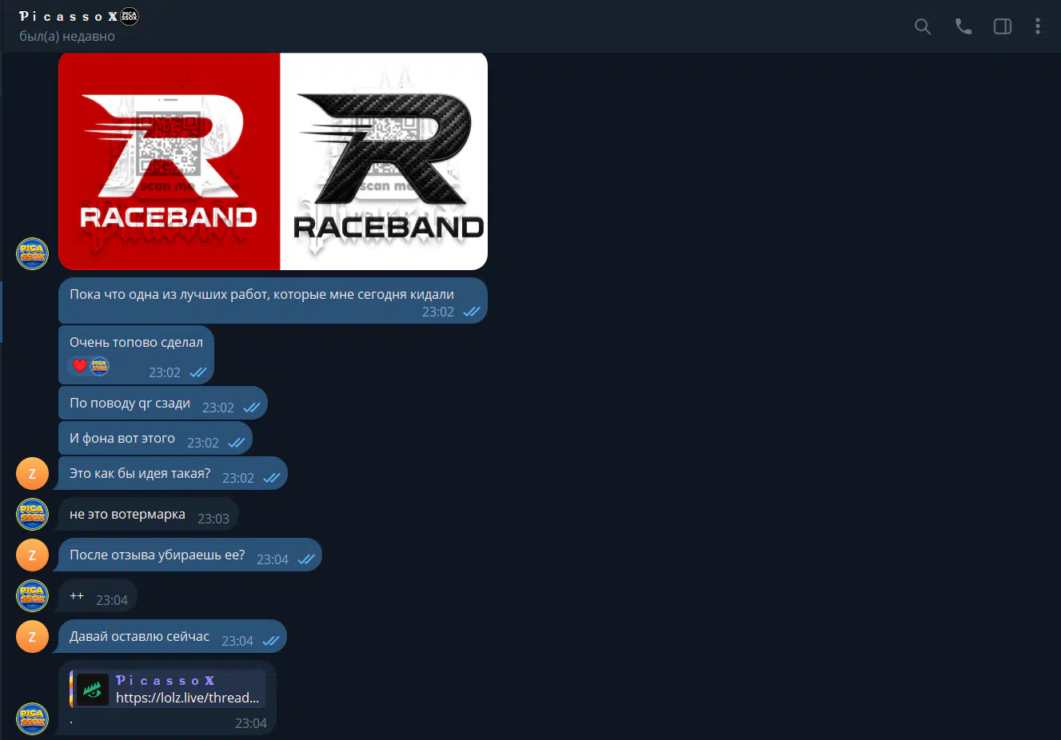This screenshot has width=1061, height=740.
Task: Click the Z avatar beside 'После отзыва убираешь ее?'
Action: (x=33, y=555)
